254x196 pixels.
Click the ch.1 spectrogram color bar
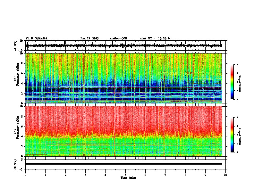click(x=232, y=82)
